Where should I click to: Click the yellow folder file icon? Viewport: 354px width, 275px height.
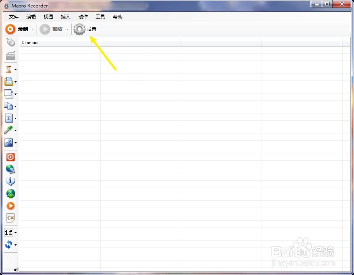[x=9, y=81]
